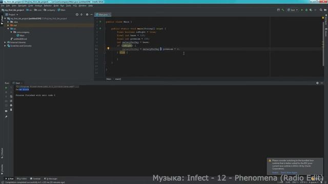Toggle the Terminal tool window button at the bottom
Image resolution: width=328 pixels, height=184 pixels.
click(35, 179)
